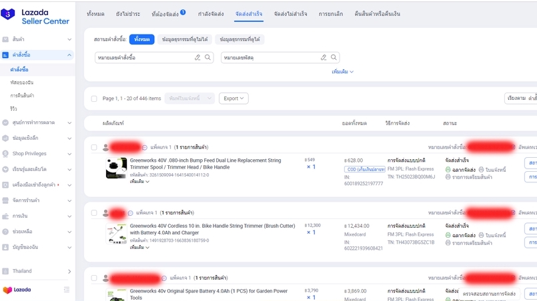
Task: Open the เรียงตาม sort dropdown
Action: (521, 99)
